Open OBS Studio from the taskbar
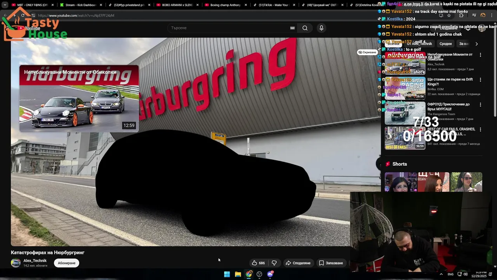The image size is (497, 280). click(259, 274)
